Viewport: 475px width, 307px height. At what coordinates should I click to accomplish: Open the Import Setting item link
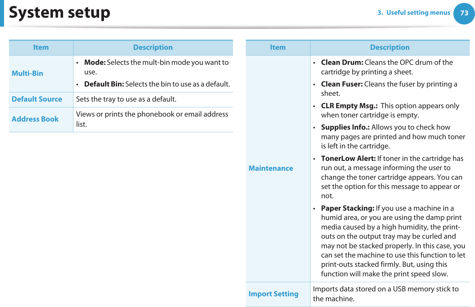click(x=273, y=294)
